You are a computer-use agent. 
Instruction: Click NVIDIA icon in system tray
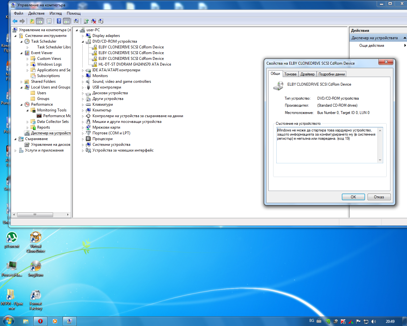pyautogui.click(x=328, y=322)
